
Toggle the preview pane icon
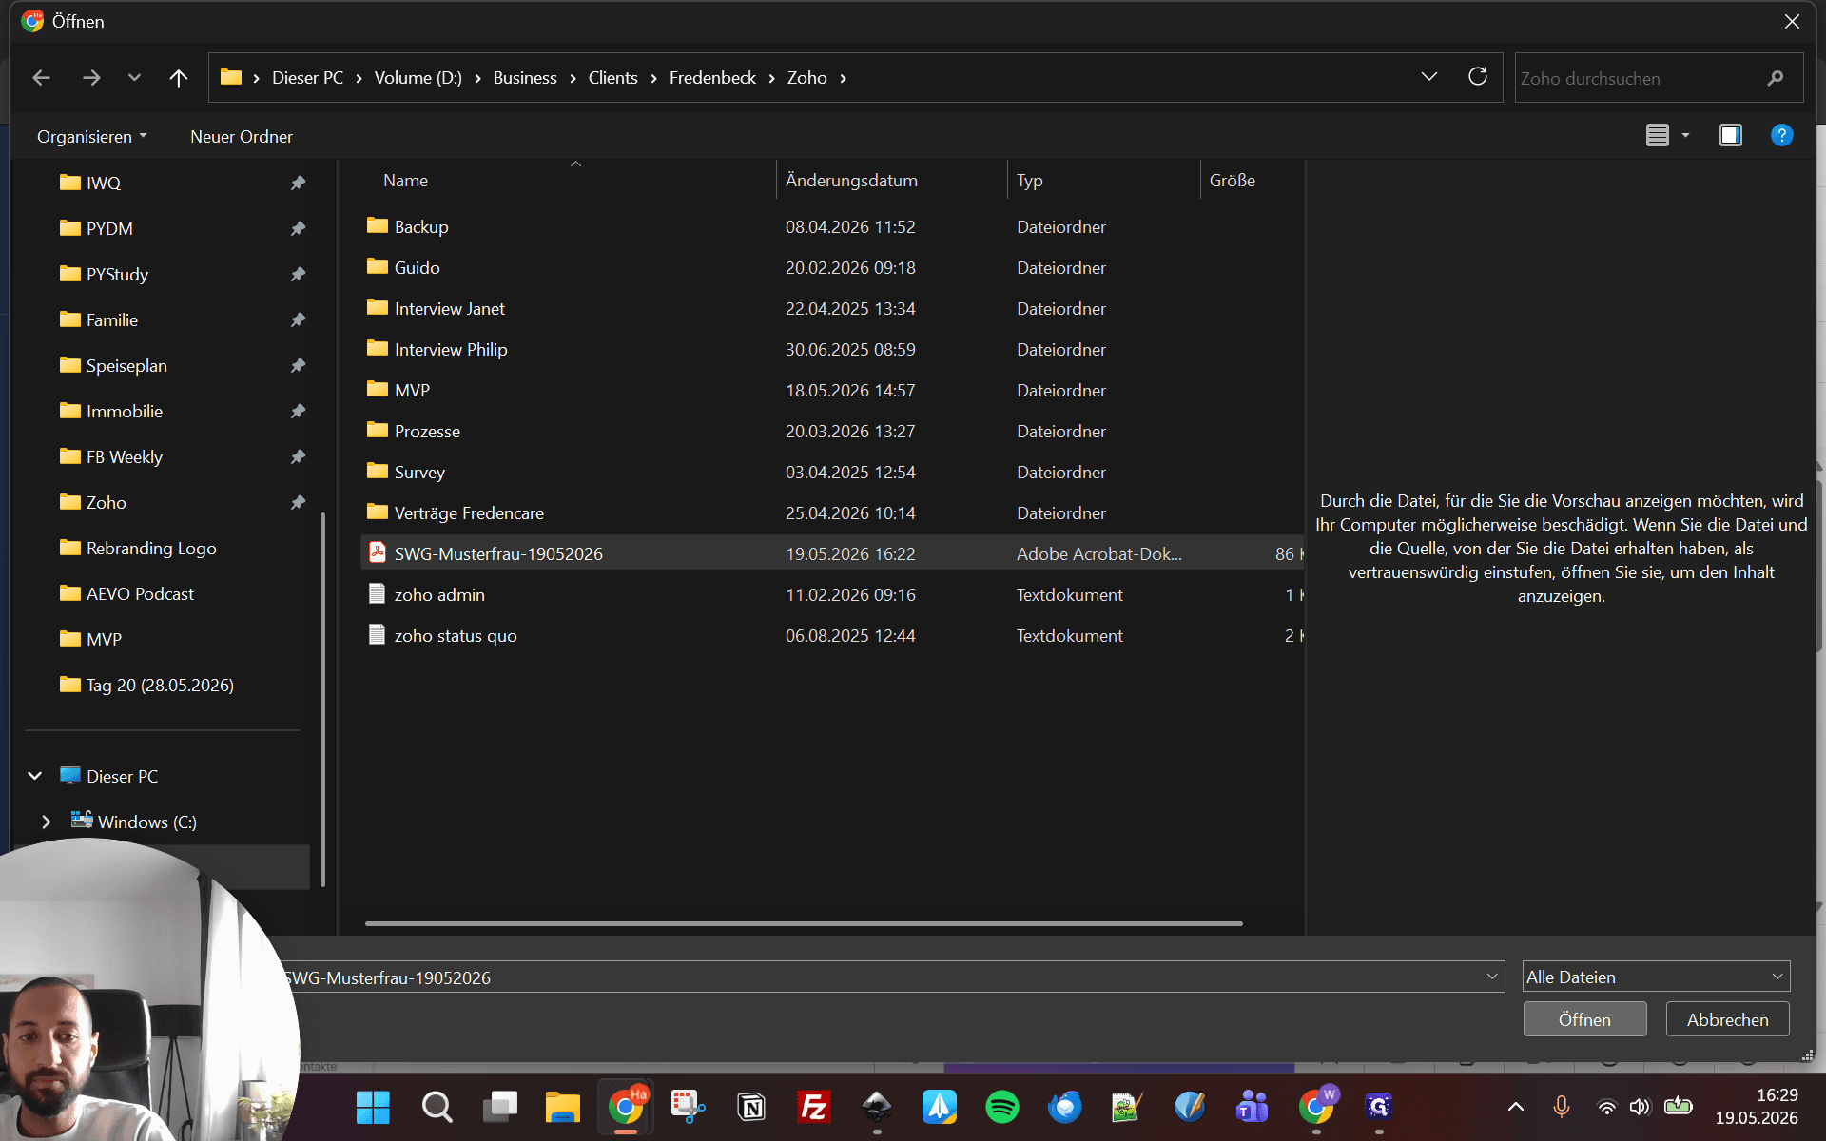(1730, 135)
